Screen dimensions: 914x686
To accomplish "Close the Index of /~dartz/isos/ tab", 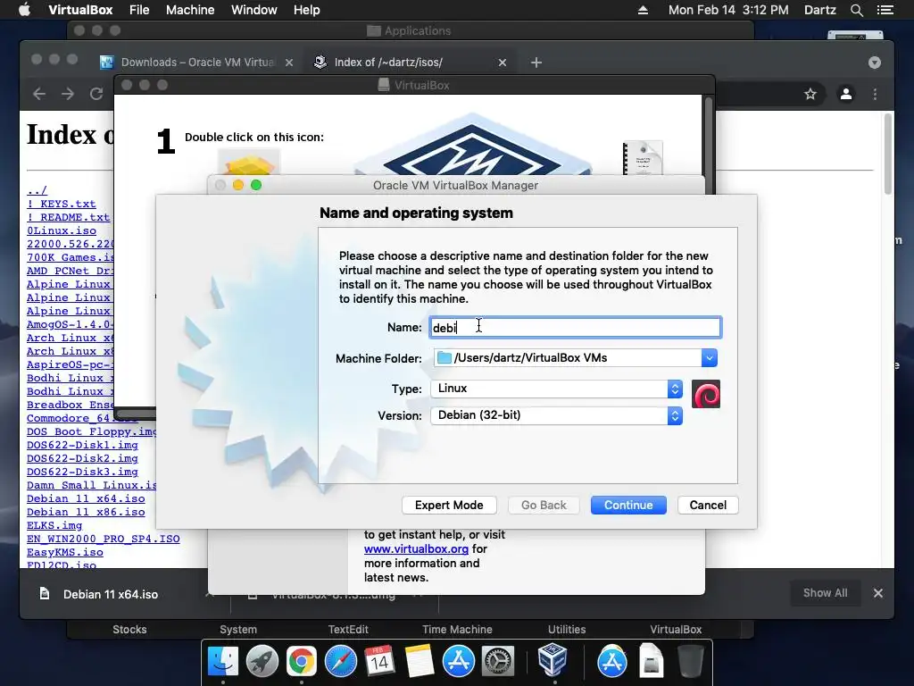I will coord(503,63).
